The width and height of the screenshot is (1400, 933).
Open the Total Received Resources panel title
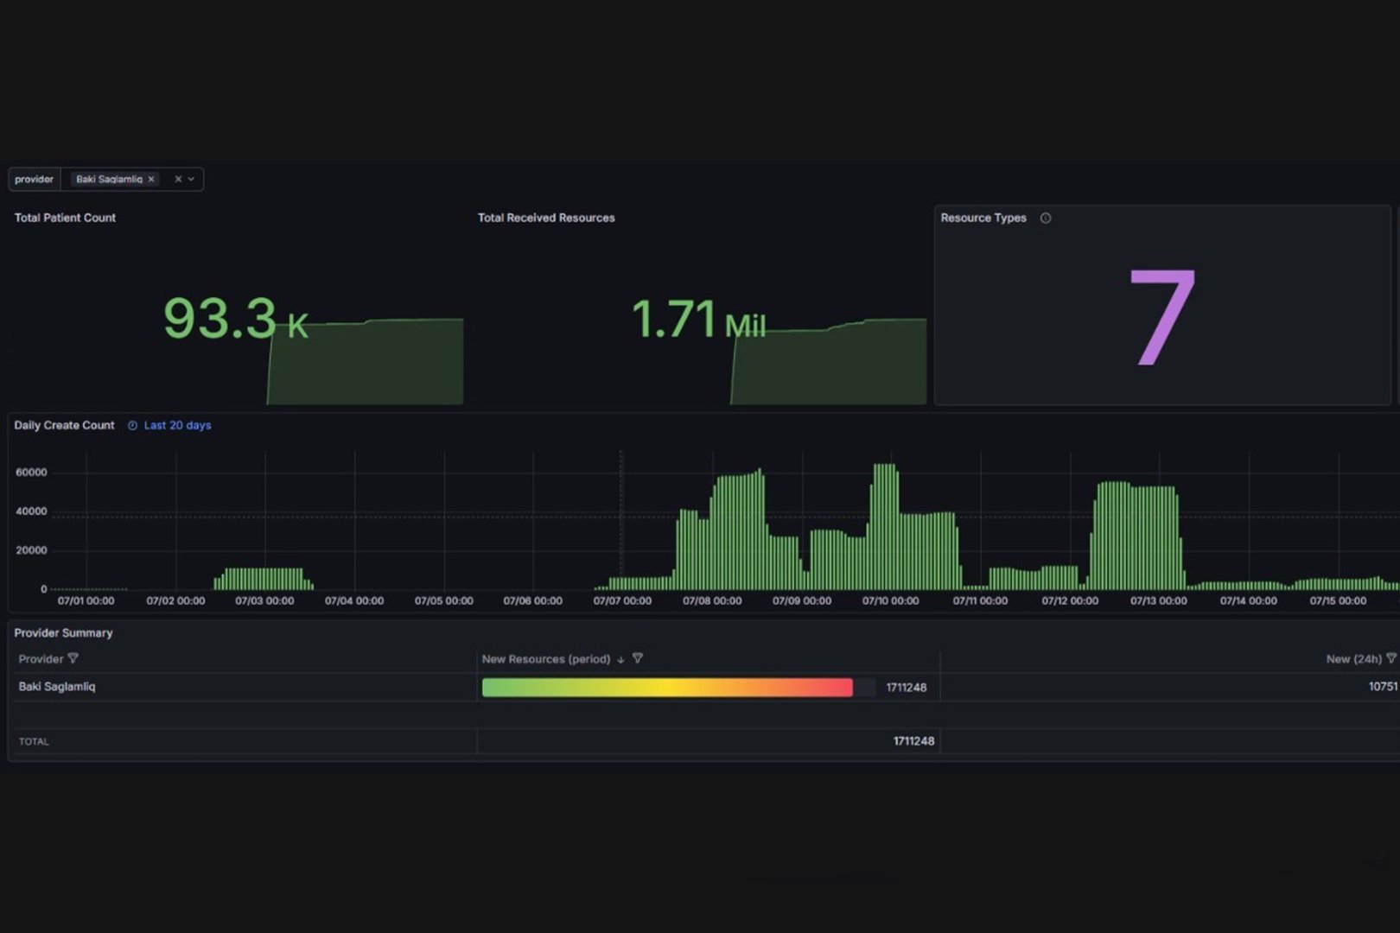point(546,218)
